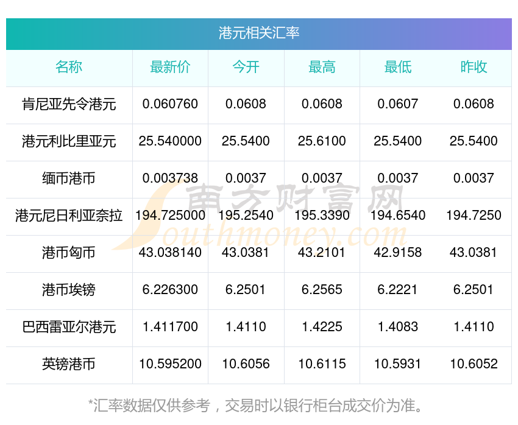The image size is (518, 425).
Task: Click the low value 42.9158
Action: (398, 253)
